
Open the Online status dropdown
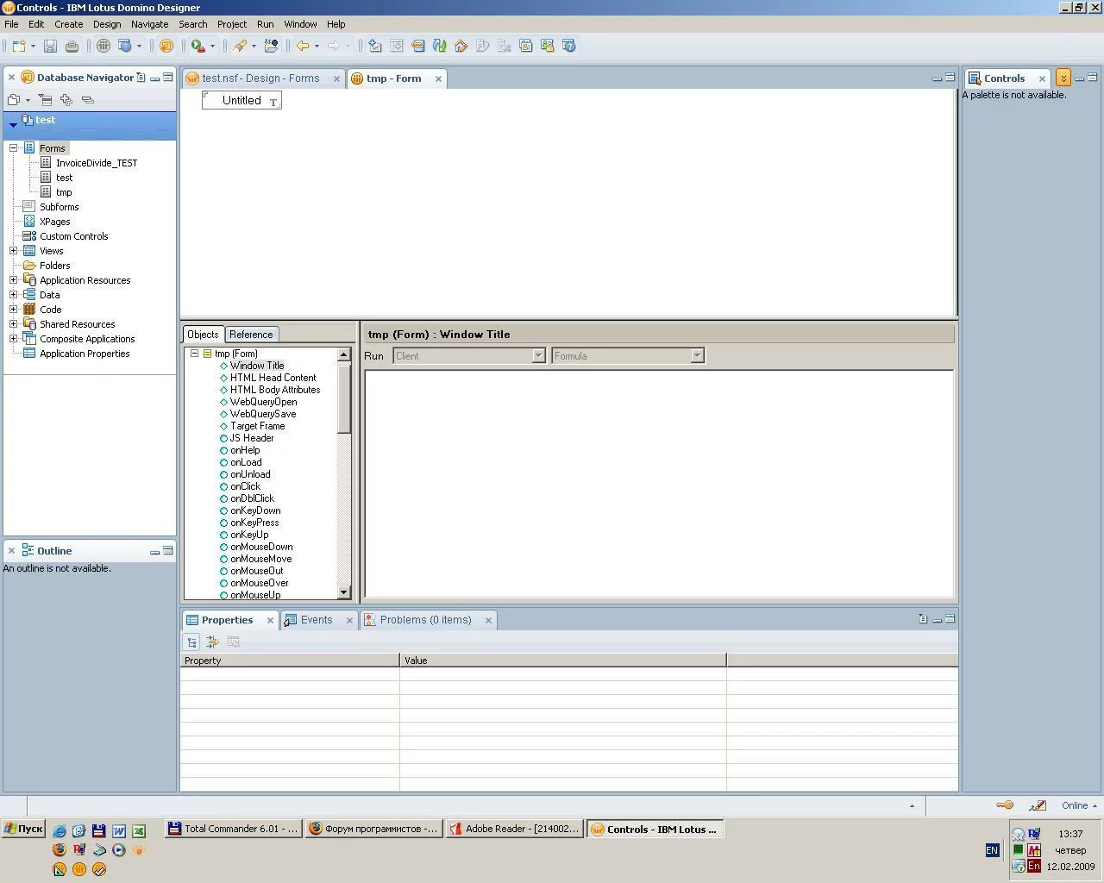pyautogui.click(x=1079, y=805)
